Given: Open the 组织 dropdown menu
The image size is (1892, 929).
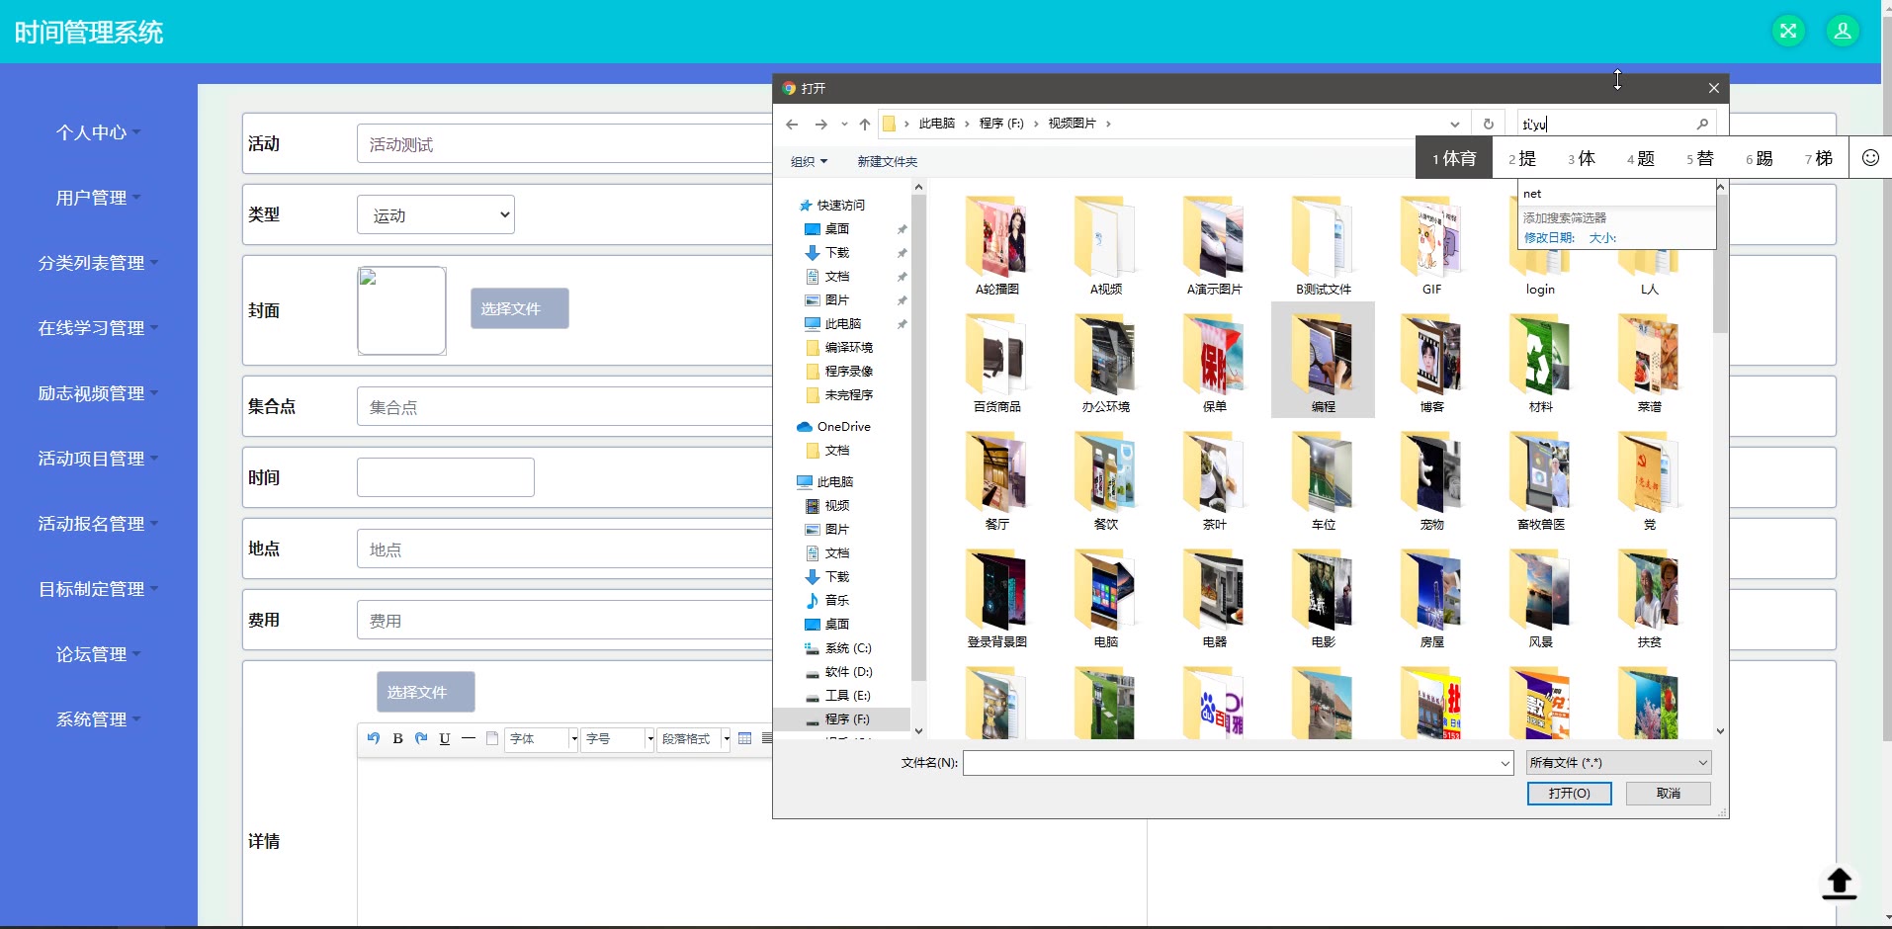Looking at the screenshot, I should click(809, 161).
